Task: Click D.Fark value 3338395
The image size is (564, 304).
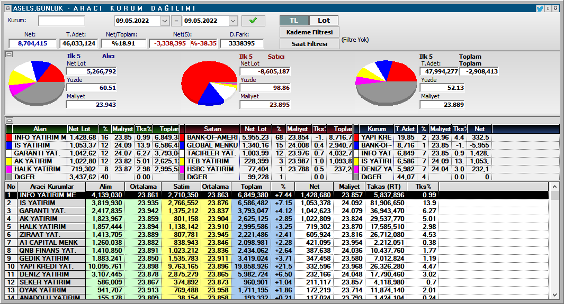Action: click(241, 43)
